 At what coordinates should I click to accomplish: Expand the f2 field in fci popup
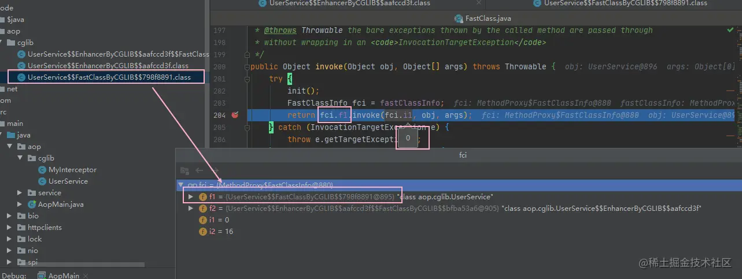(191, 209)
